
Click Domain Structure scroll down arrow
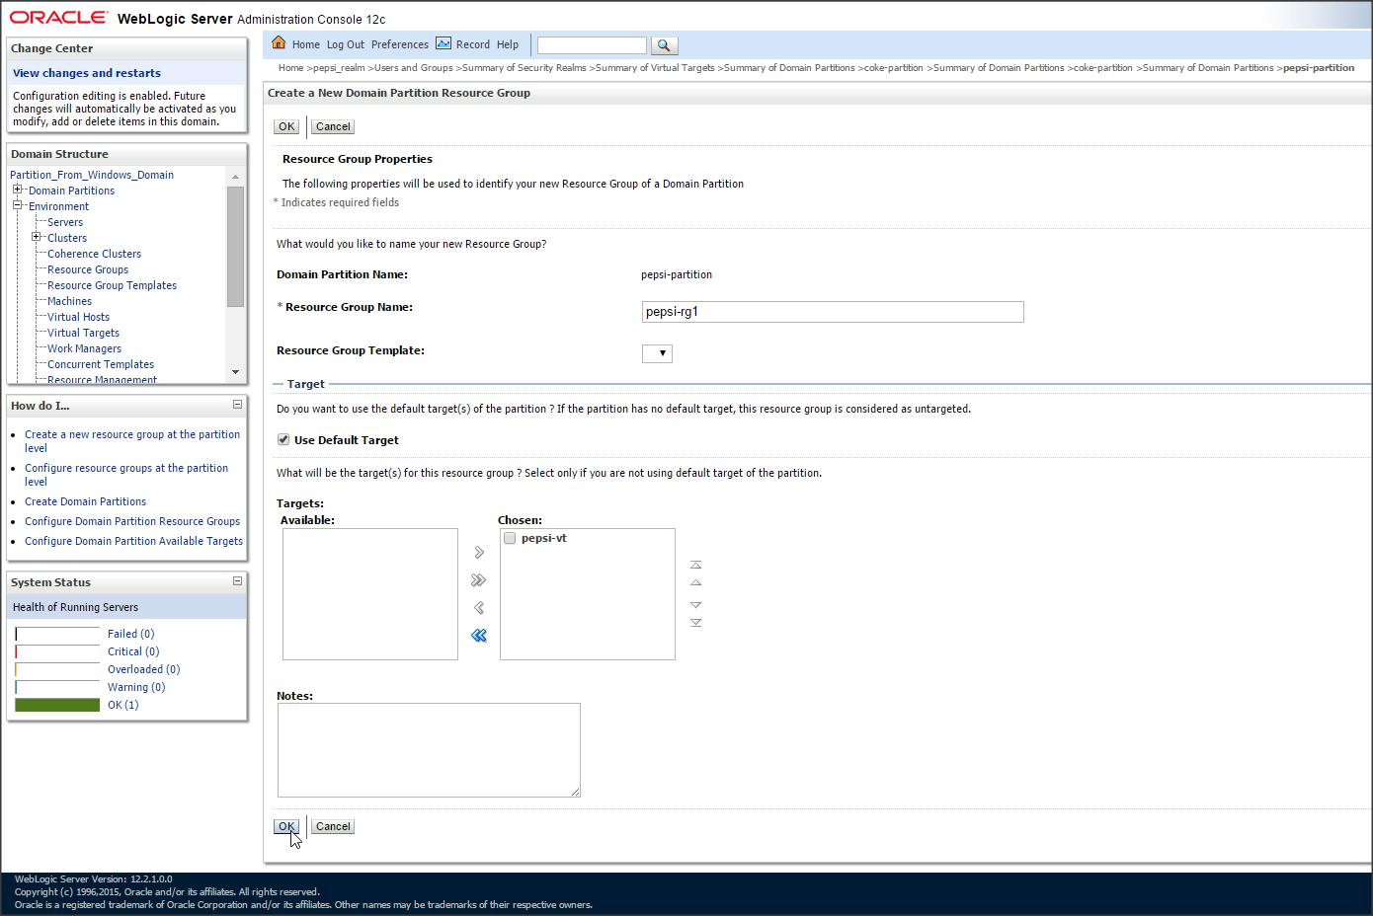(x=235, y=372)
